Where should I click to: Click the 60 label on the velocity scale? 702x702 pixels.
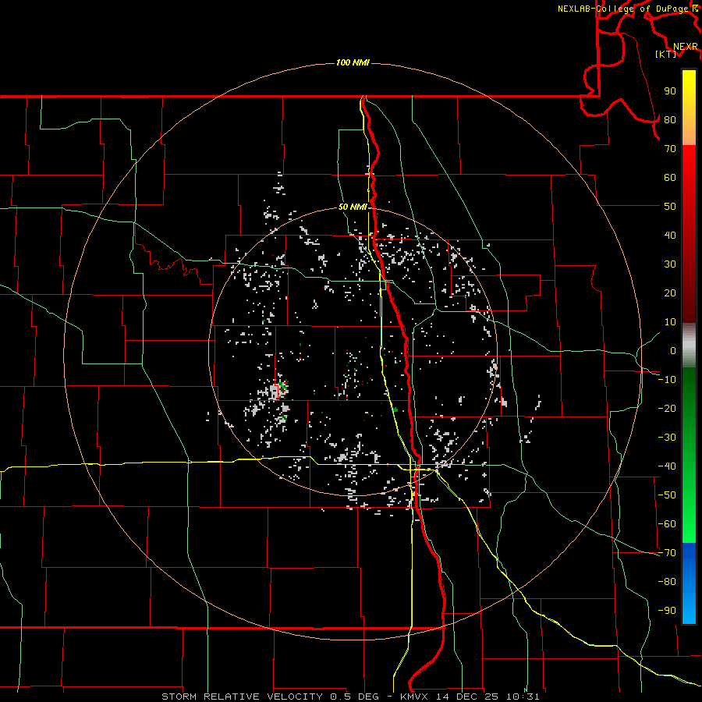[670, 177]
